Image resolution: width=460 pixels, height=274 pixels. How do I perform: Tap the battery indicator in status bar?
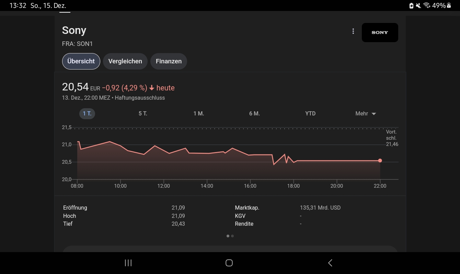(448, 5)
